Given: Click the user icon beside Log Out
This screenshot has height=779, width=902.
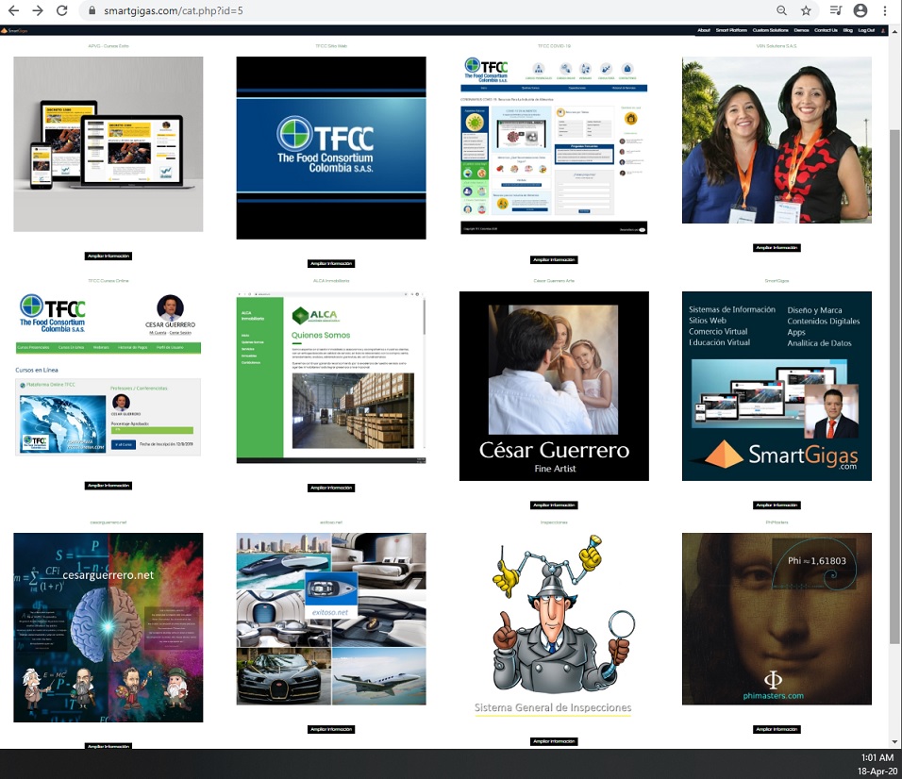Looking at the screenshot, I should coord(883,30).
